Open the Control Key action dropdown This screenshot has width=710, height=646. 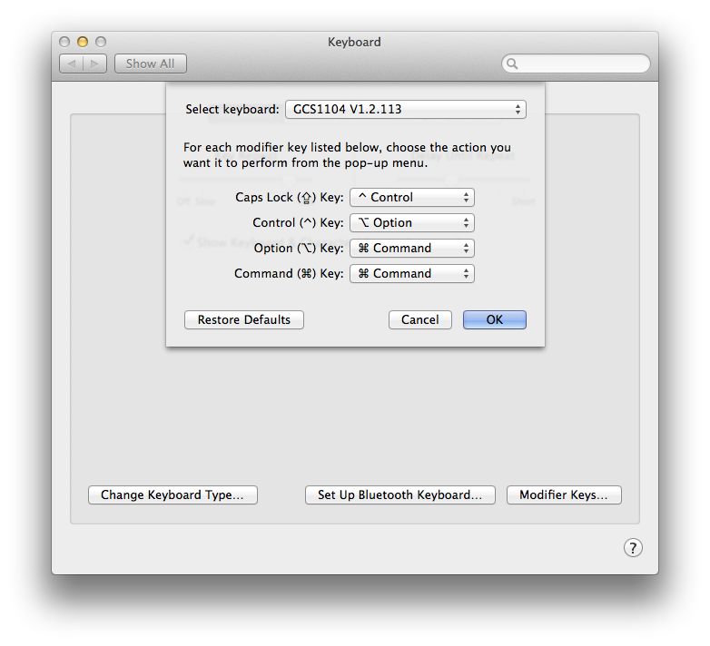coord(411,223)
